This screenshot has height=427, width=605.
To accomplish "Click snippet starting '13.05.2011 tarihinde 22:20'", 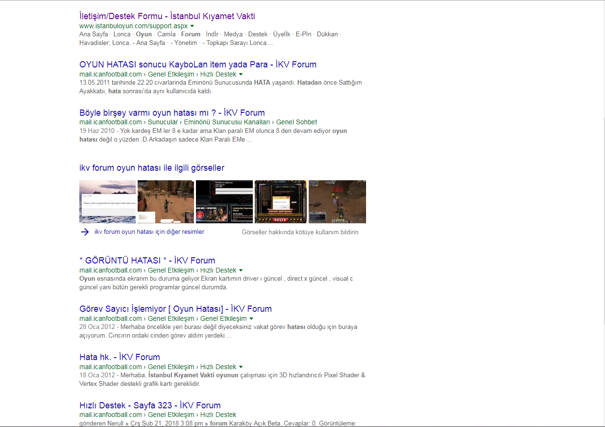I will tap(220, 87).
